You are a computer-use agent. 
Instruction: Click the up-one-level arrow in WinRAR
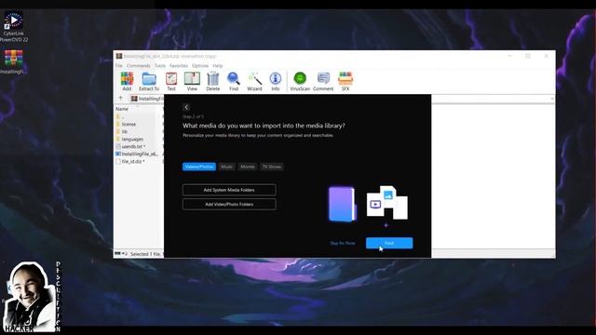pyautogui.click(x=121, y=99)
